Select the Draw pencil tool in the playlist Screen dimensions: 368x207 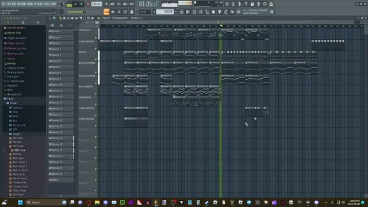pyautogui.click(x=60, y=18)
